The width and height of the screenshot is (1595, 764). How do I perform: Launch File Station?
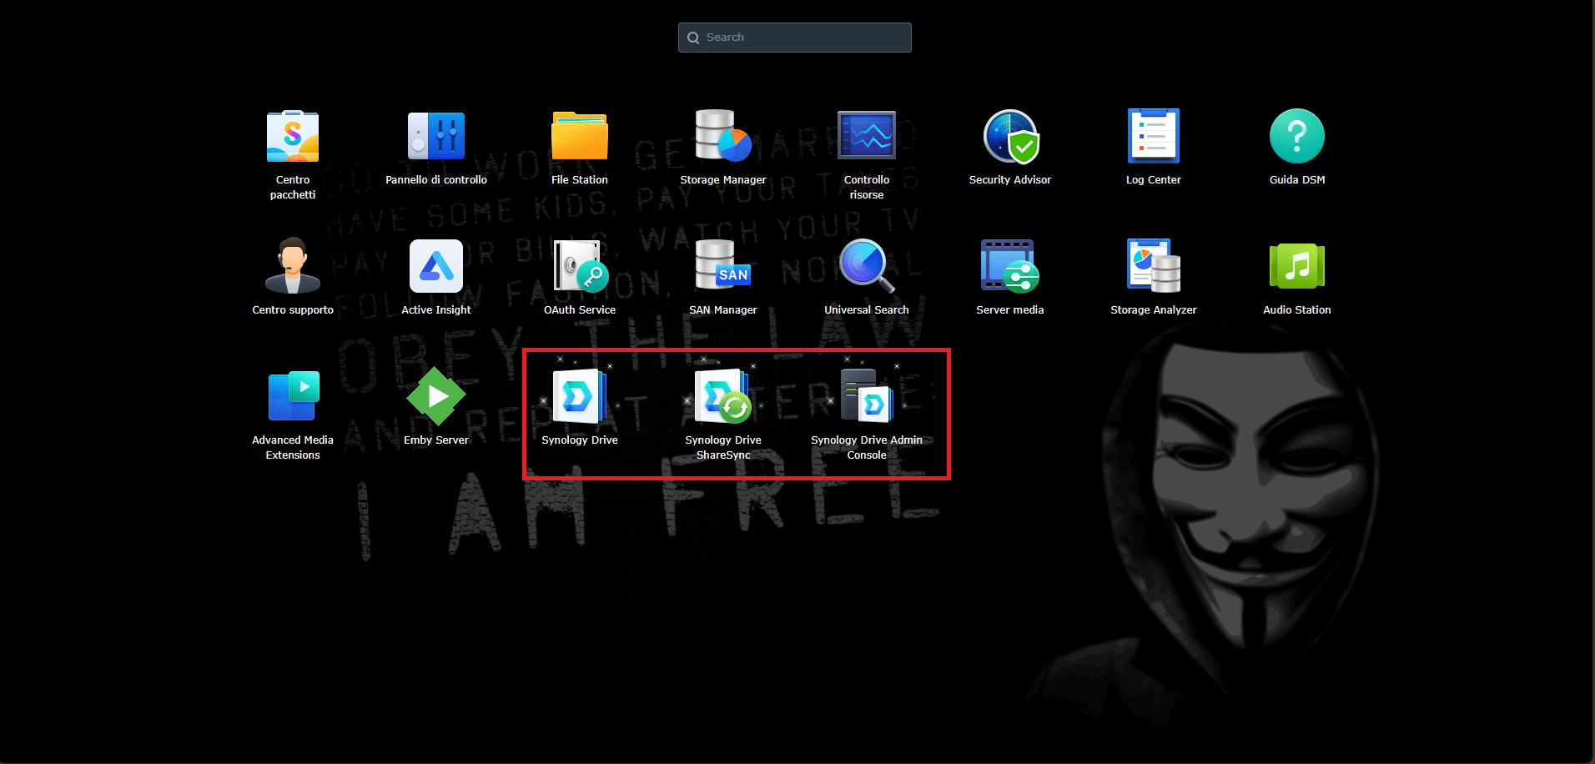[580, 136]
